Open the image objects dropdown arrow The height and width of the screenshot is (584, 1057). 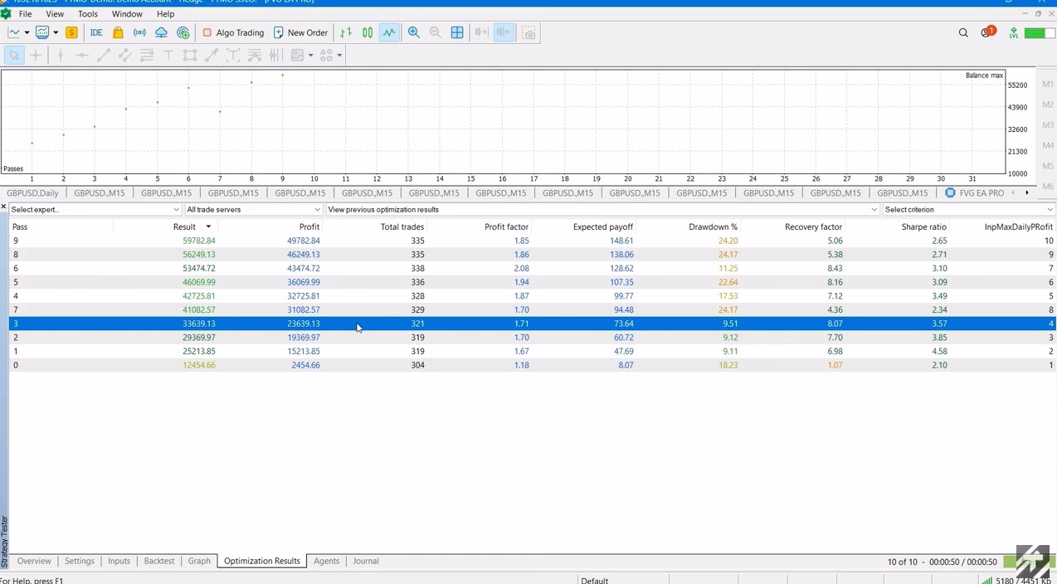pyautogui.click(x=310, y=56)
